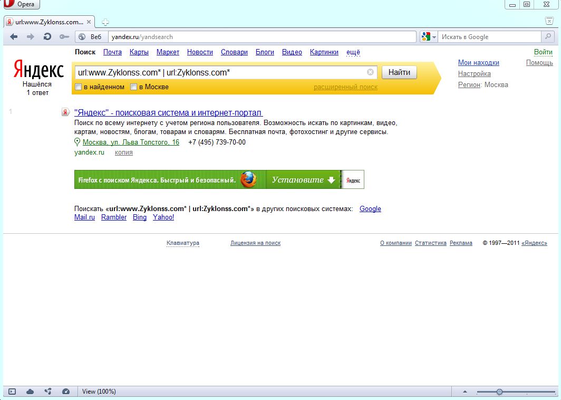561x400 pixels.
Task: Open the Лицензия на поиск link
Action: (255, 243)
